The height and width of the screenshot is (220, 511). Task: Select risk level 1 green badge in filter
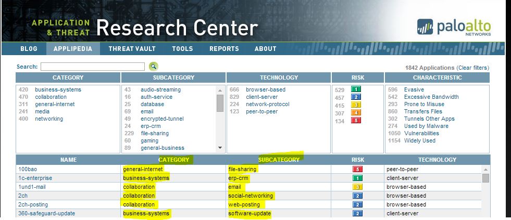click(x=356, y=89)
